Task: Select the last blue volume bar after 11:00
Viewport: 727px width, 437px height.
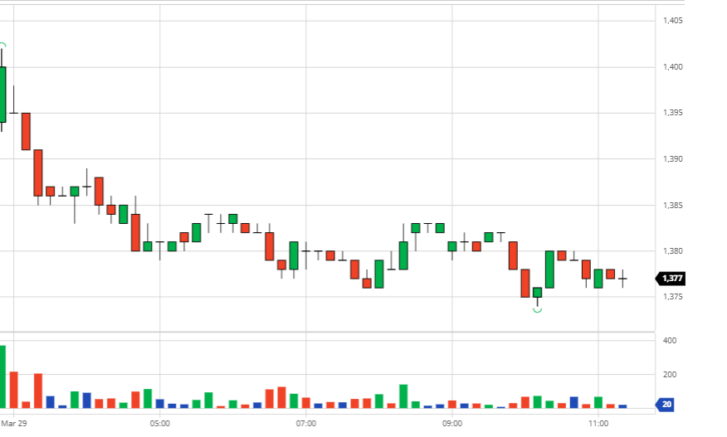Action: tap(622, 406)
